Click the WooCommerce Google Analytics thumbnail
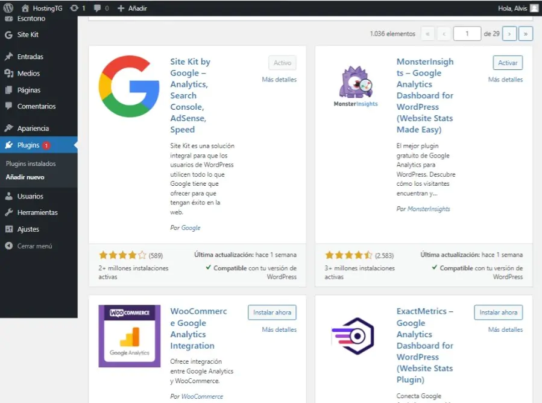The height and width of the screenshot is (403, 542). point(129,336)
